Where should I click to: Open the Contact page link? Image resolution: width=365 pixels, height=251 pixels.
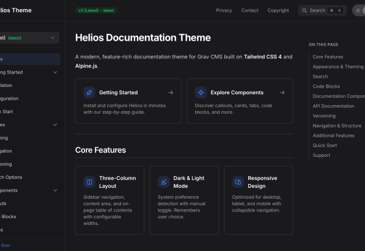point(249,10)
